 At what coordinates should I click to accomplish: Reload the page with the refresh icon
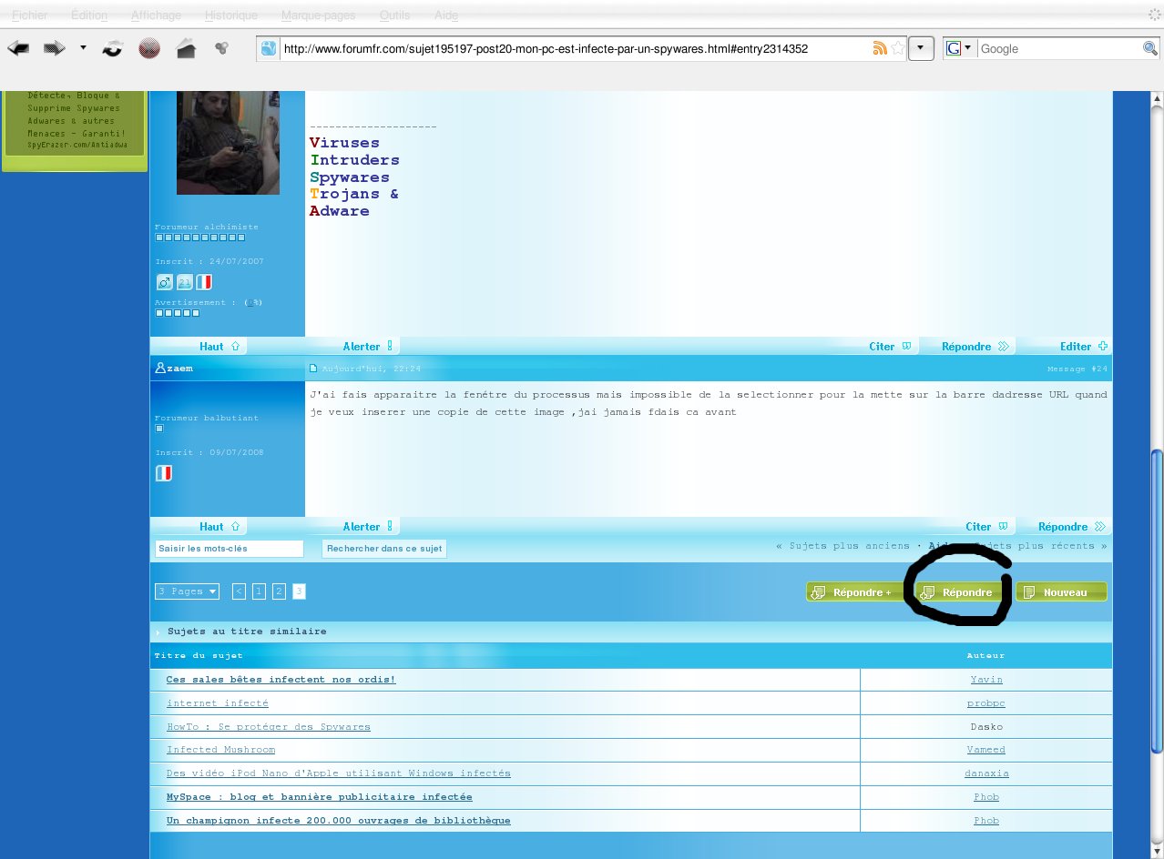click(x=112, y=49)
